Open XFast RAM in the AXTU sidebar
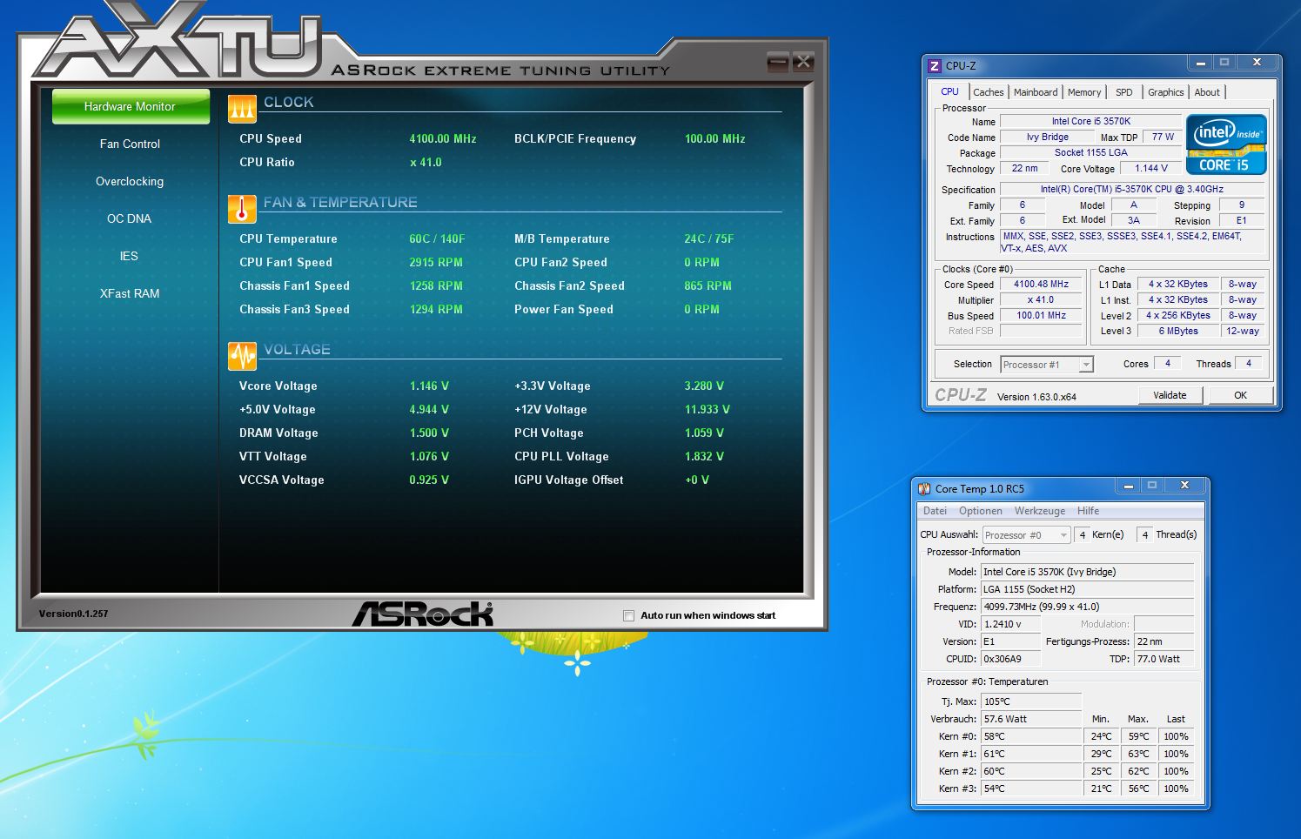1301x839 pixels. point(130,293)
